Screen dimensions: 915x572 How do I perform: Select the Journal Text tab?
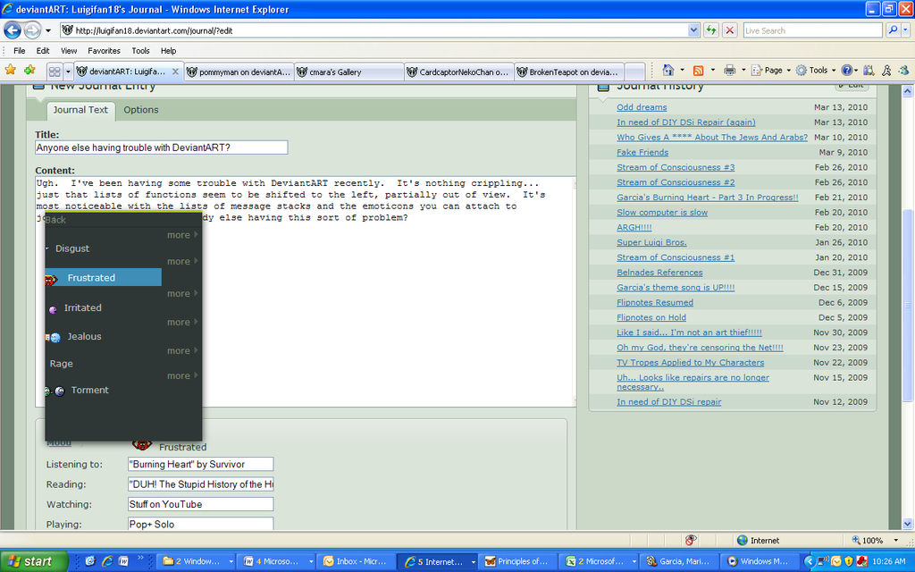point(80,110)
